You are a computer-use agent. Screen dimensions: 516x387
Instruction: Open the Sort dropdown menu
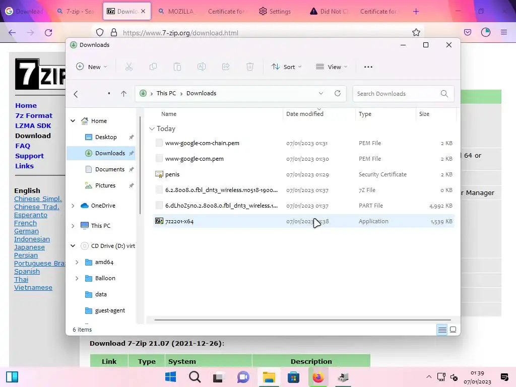(286, 67)
